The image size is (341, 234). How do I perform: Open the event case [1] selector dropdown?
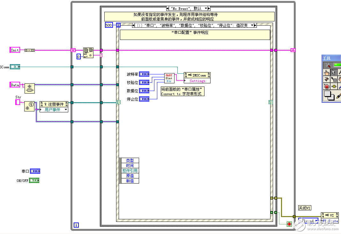(252, 26)
